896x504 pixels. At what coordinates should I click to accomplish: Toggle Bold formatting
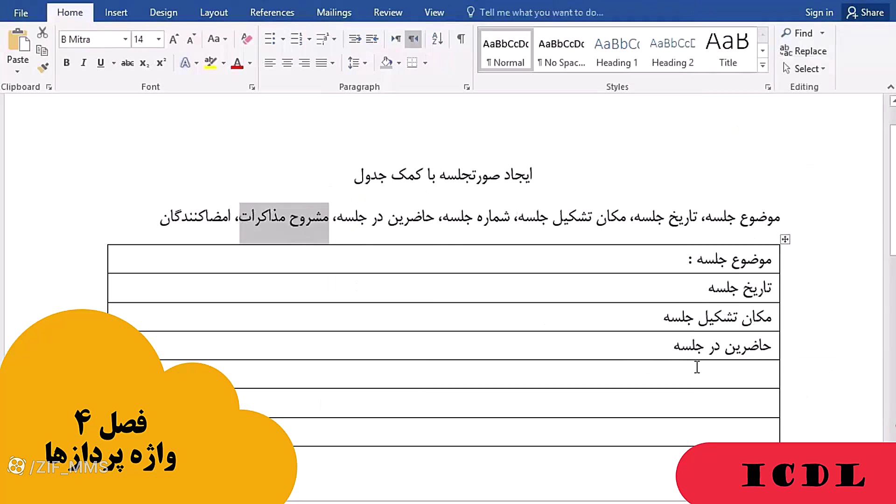tap(67, 63)
